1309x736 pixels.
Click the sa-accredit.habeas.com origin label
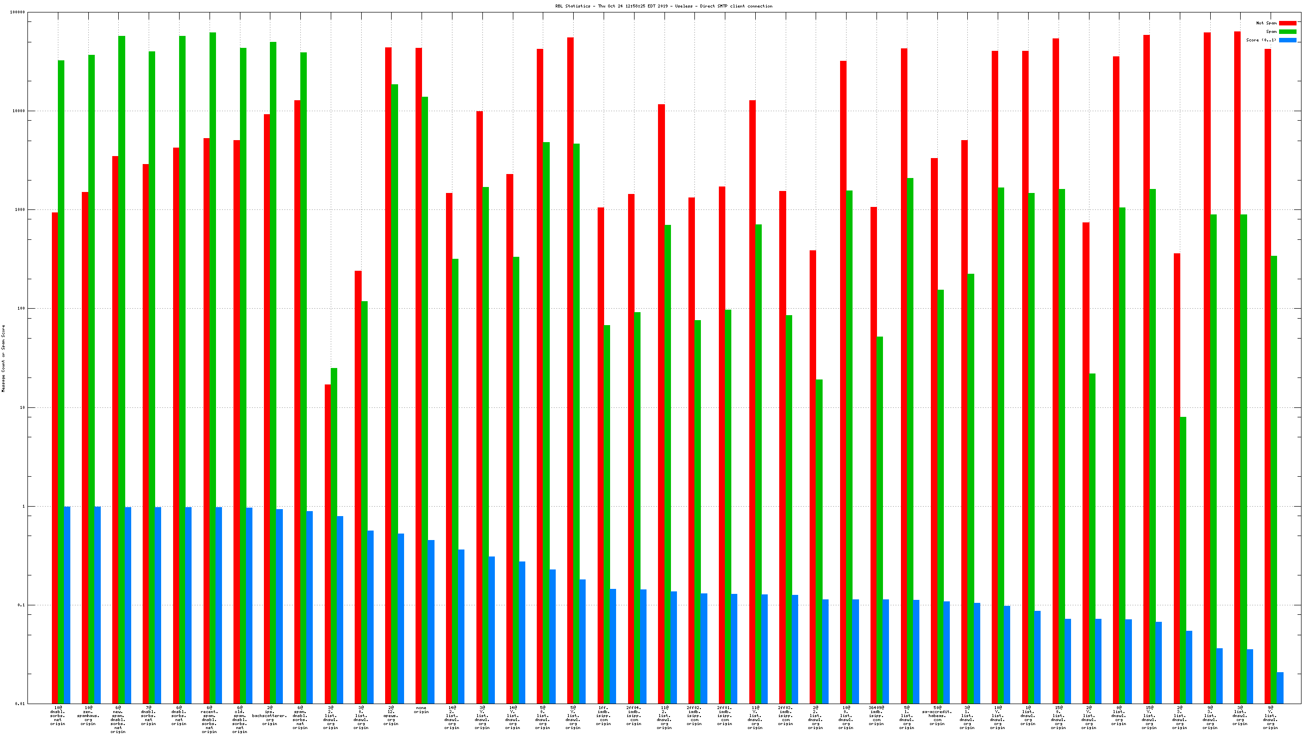click(x=937, y=715)
